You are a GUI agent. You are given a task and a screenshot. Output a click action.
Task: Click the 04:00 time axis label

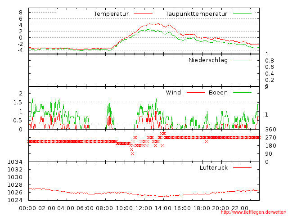(x=66, y=208)
